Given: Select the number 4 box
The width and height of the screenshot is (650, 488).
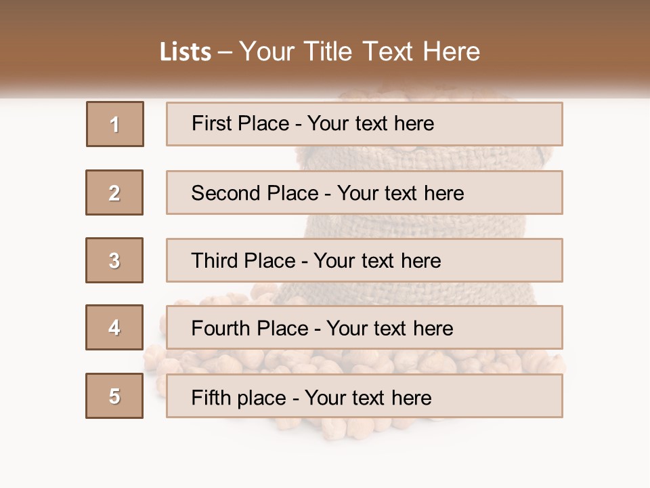Looking at the screenshot, I should pos(114,327).
